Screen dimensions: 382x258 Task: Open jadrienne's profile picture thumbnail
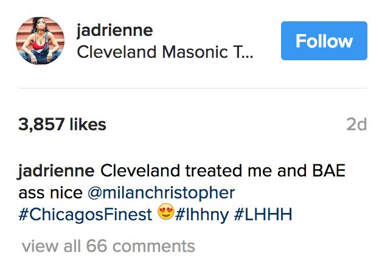[41, 41]
